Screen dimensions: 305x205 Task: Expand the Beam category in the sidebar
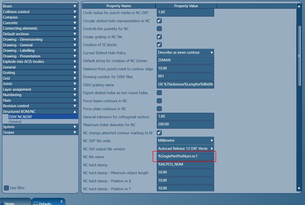click(x=74, y=6)
